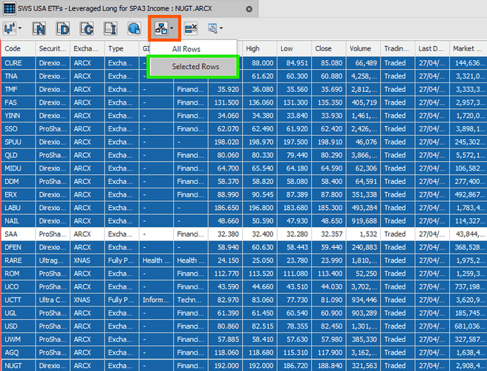
Task: Click the C document toolbar icon
Action: coord(87,28)
